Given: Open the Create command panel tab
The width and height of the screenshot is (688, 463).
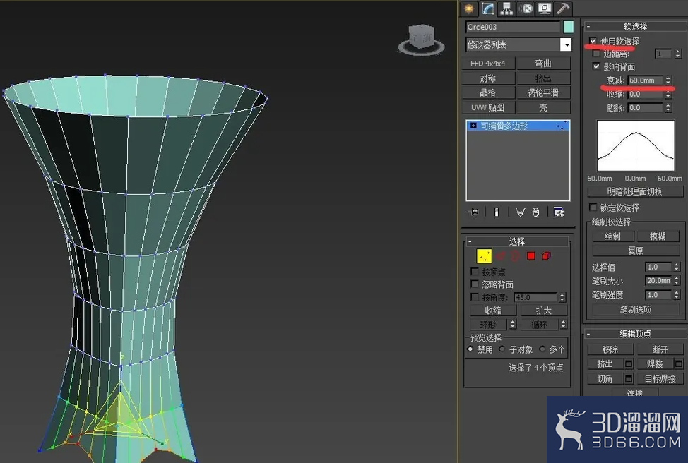Looking at the screenshot, I should pyautogui.click(x=469, y=8).
